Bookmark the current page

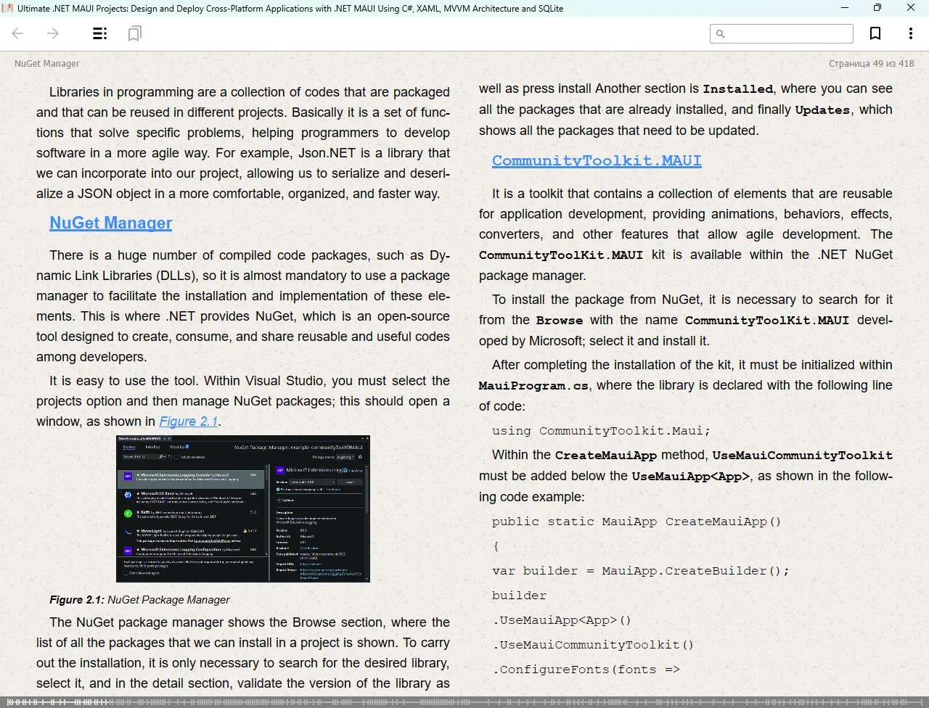coord(875,33)
